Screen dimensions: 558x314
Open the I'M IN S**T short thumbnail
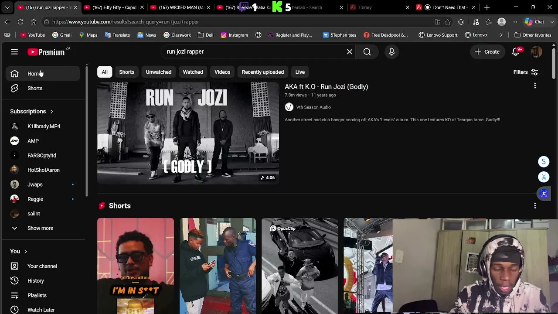tap(136, 266)
